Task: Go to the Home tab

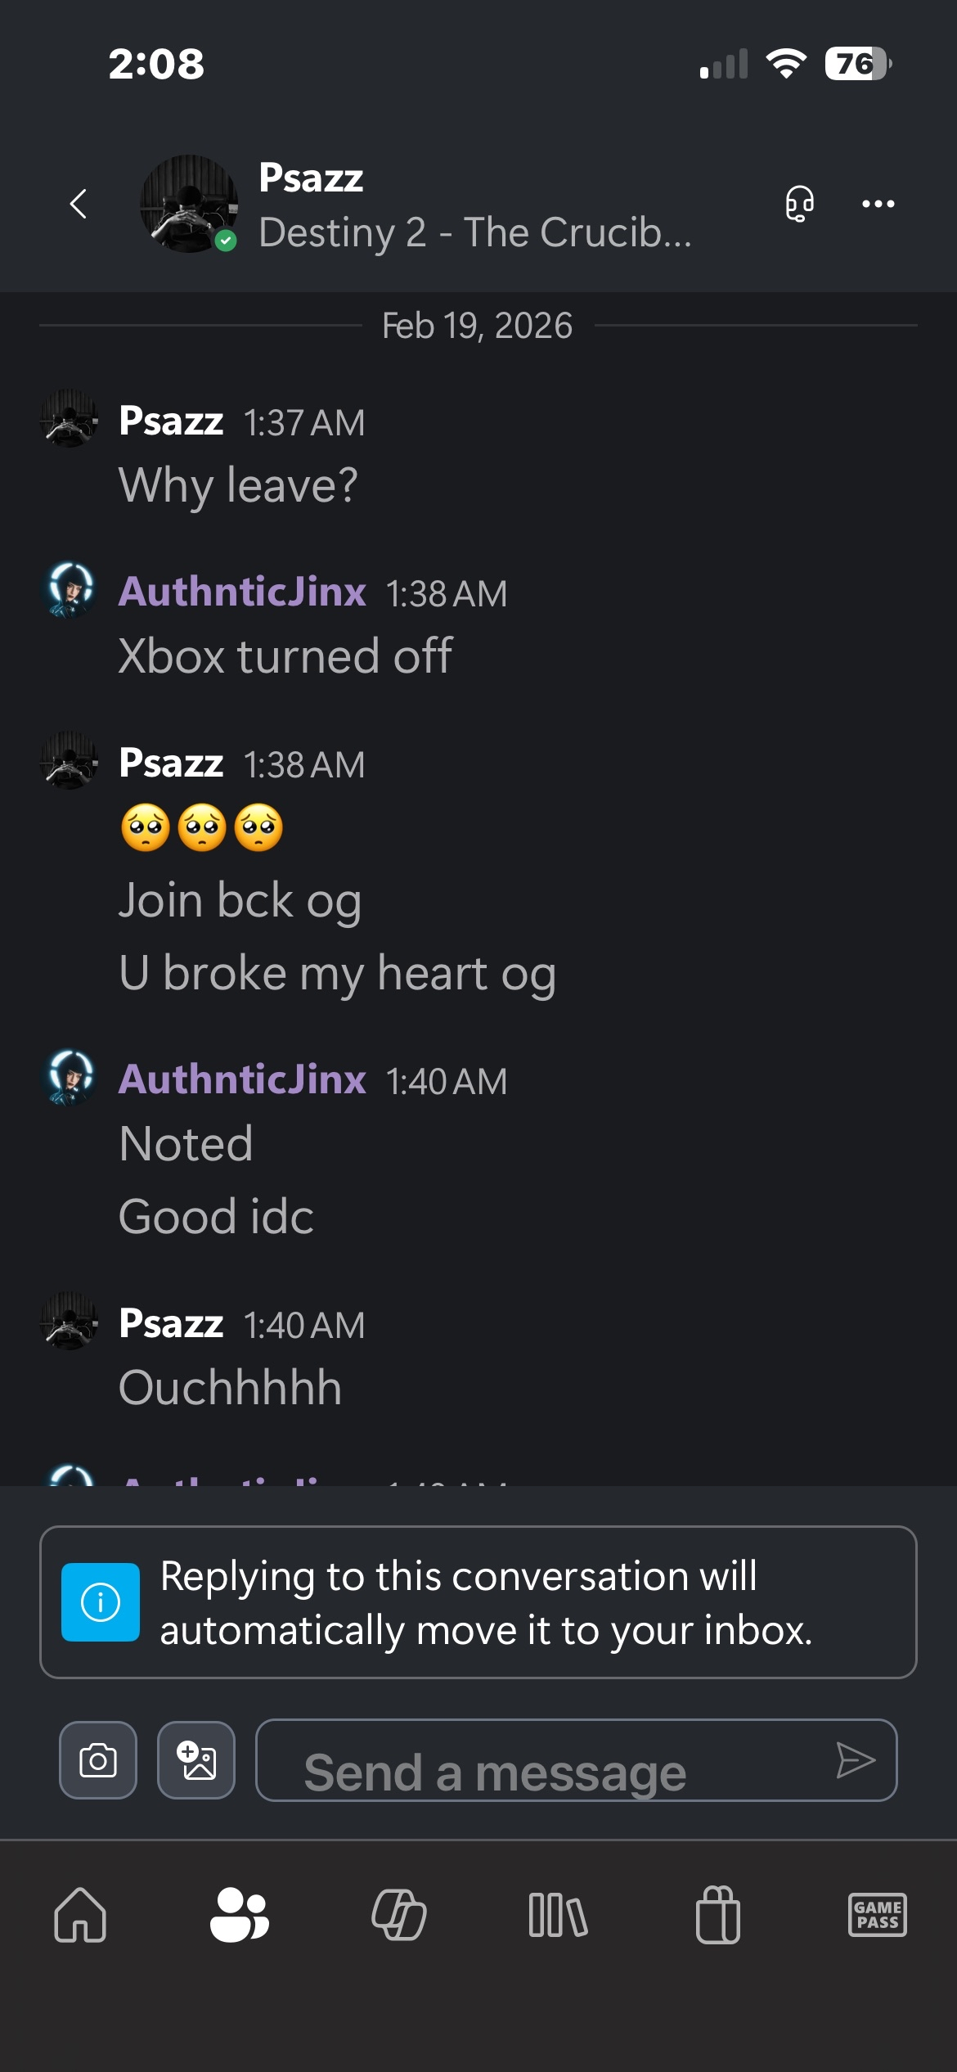Action: (x=80, y=1915)
